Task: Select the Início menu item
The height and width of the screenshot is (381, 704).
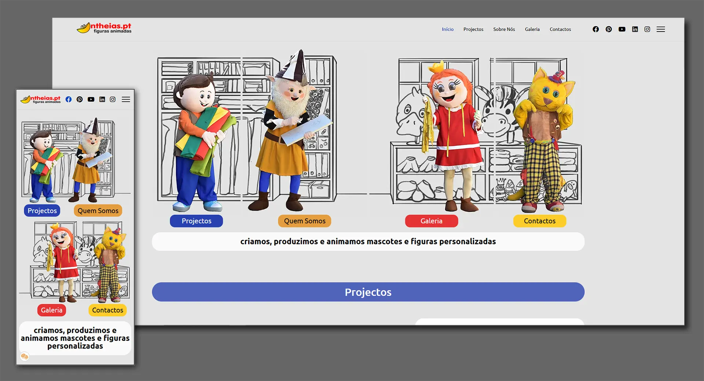Action: click(448, 29)
